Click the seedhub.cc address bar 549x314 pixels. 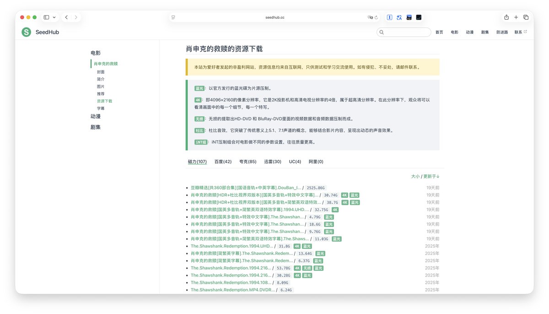[x=274, y=17]
